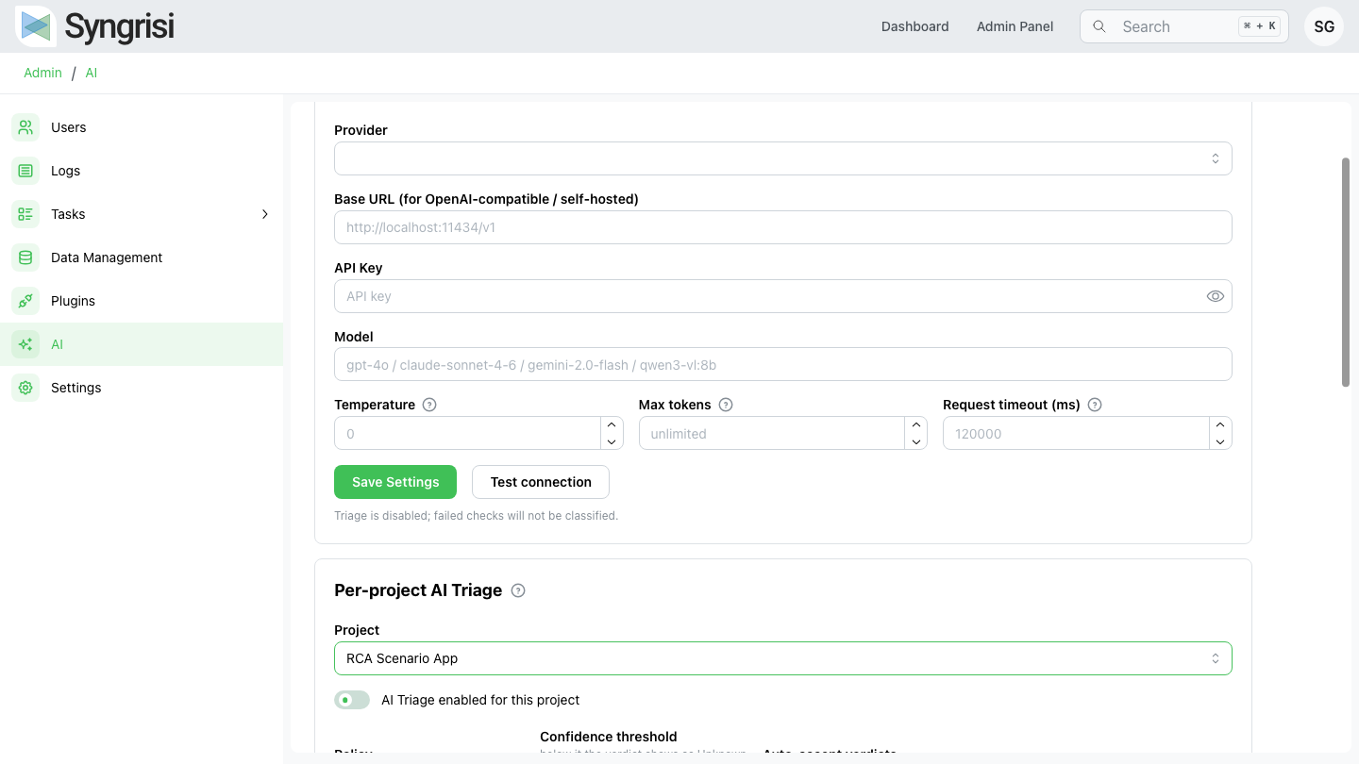Viewport: 1359px width, 764px height.
Task: Click the 'Confidence threshold' label
Action: [x=609, y=737]
